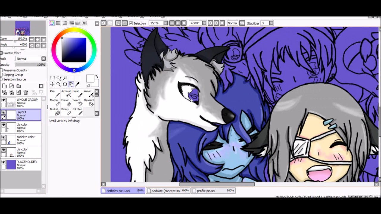Select the Magic Wand tool
The image size is (381, 214).
pos(65,78)
